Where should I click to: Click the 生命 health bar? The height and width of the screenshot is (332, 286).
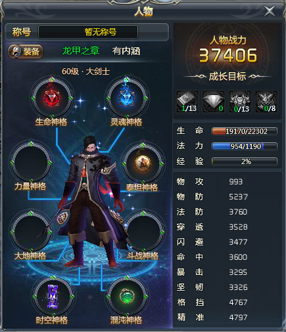245,131
